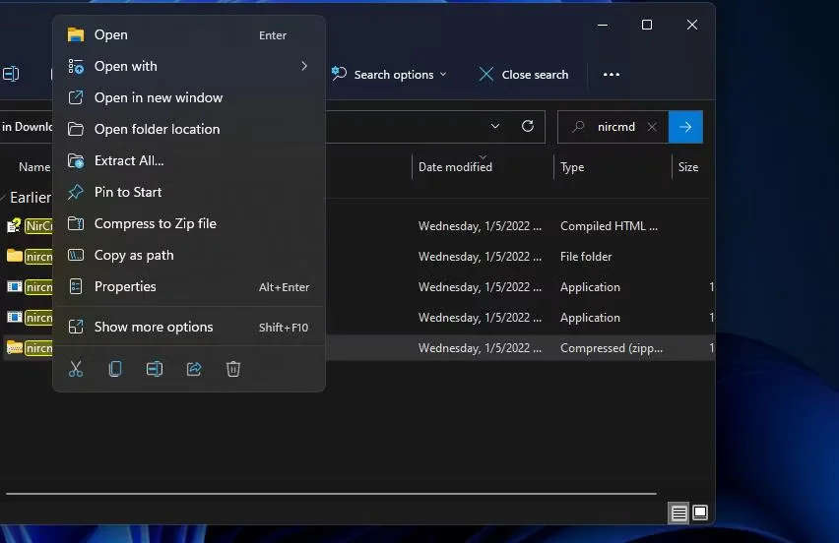Switch to details view layout
839x543 pixels.
pyautogui.click(x=678, y=513)
